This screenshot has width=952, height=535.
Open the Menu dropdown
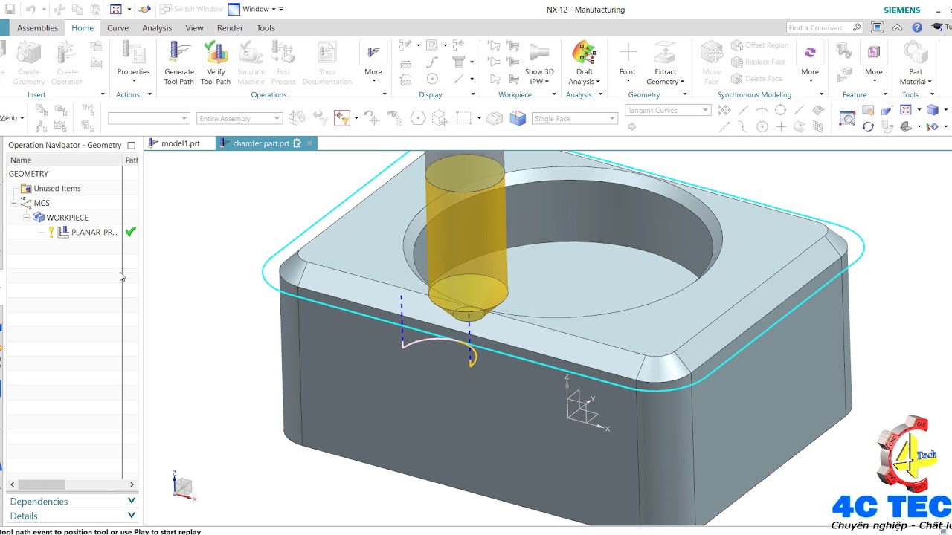click(x=12, y=118)
